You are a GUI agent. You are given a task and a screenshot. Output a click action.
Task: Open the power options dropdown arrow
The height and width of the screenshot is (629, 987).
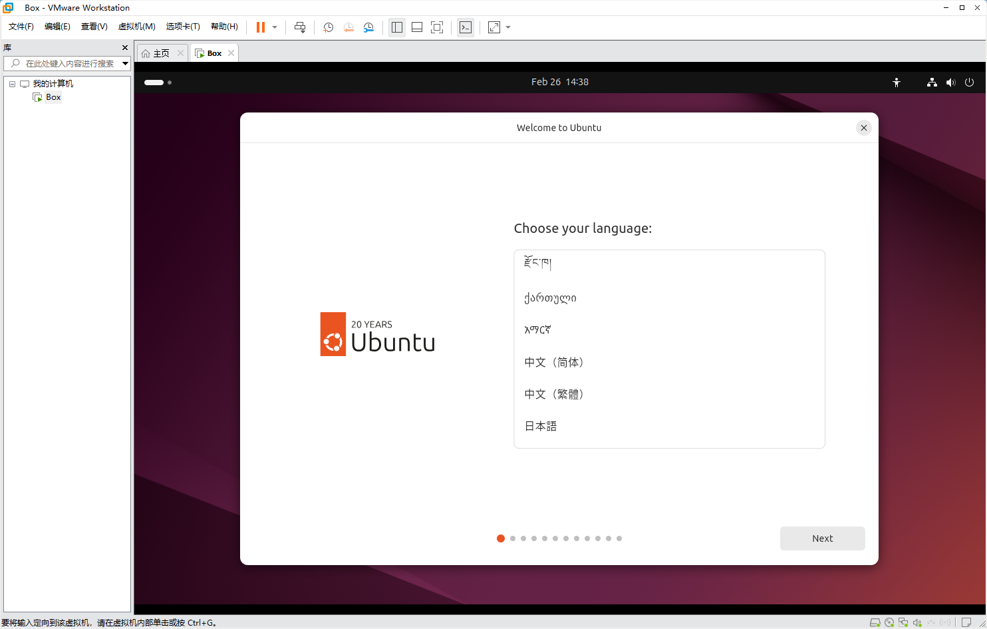pyautogui.click(x=275, y=27)
